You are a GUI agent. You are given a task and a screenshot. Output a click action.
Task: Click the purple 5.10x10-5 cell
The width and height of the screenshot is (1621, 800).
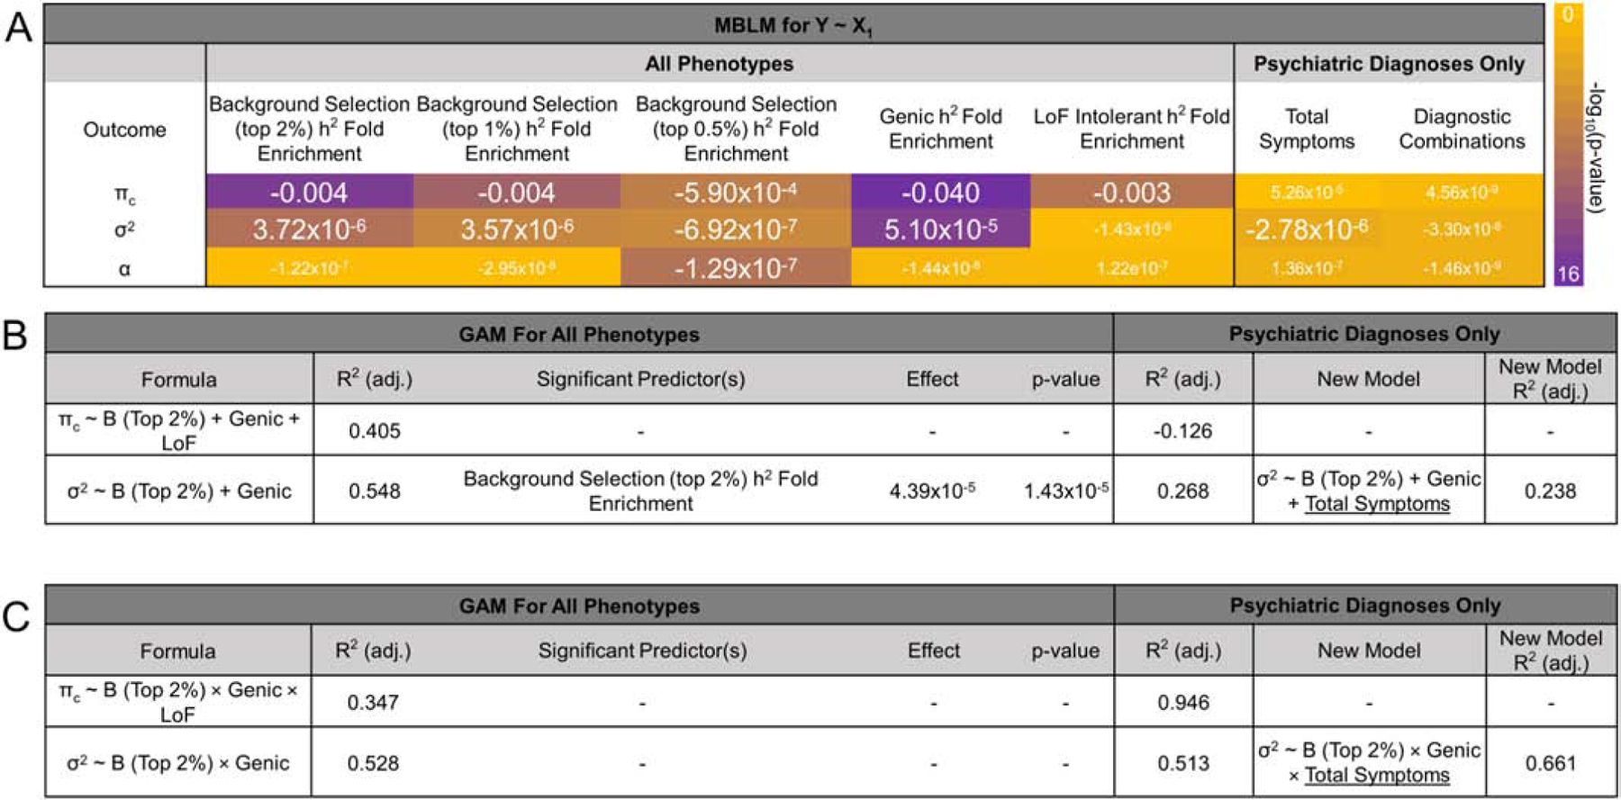(940, 229)
